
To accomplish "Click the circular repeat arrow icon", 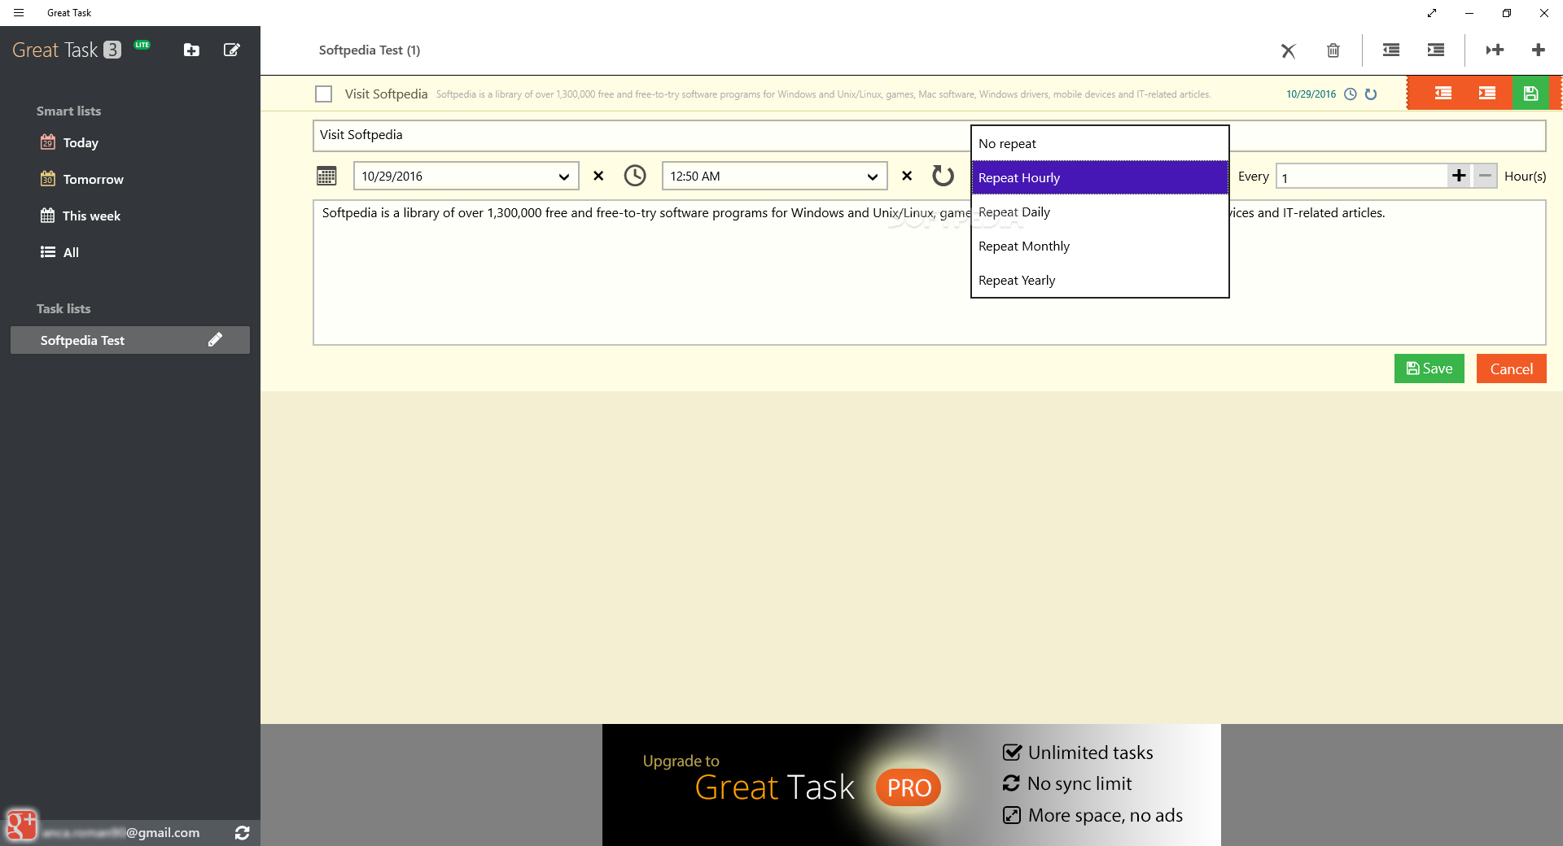I will (x=943, y=176).
